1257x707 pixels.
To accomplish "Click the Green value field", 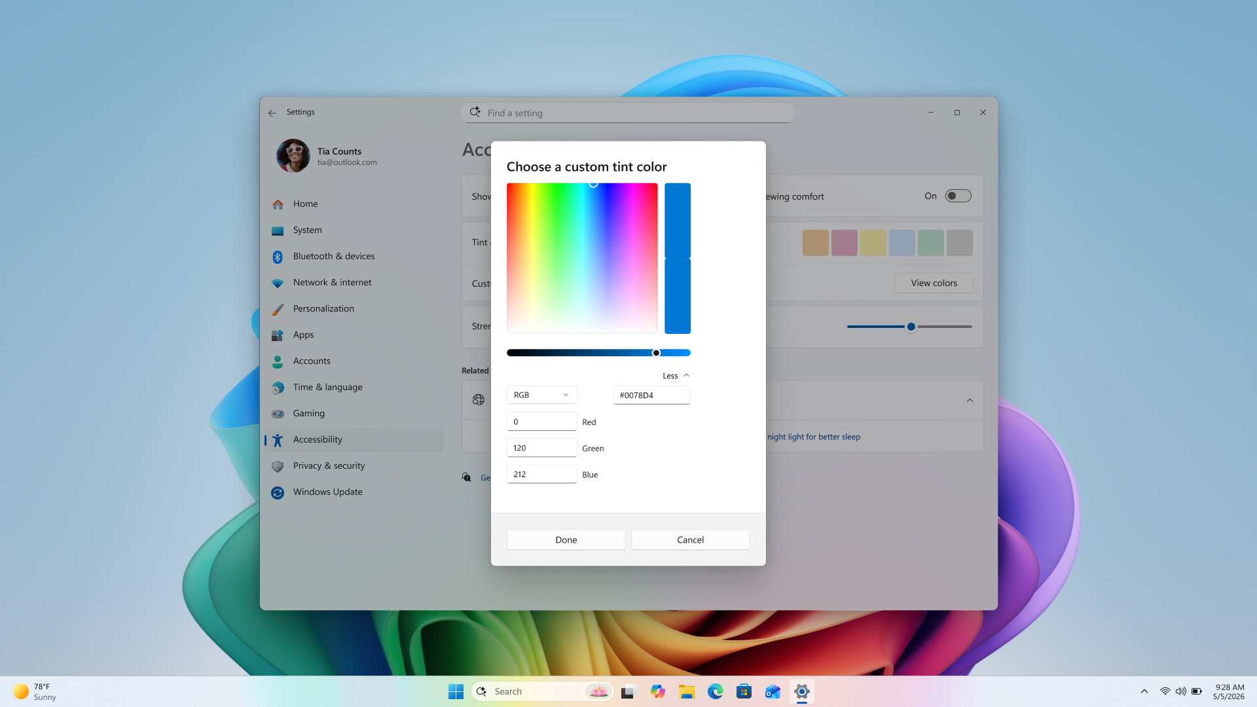I will coord(541,448).
